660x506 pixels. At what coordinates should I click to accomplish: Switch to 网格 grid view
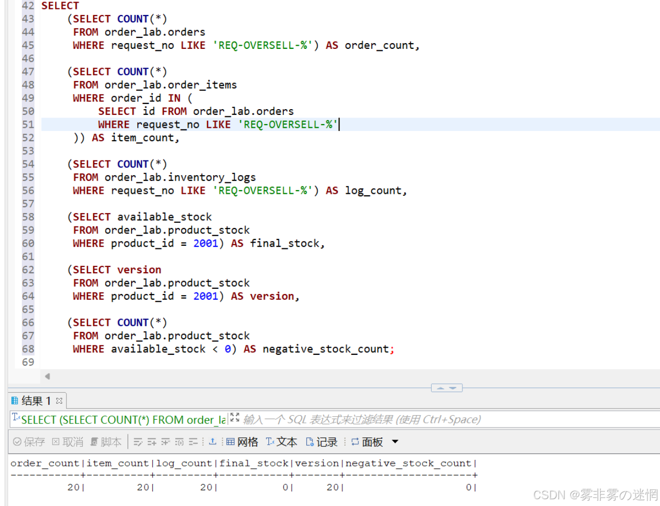click(242, 442)
